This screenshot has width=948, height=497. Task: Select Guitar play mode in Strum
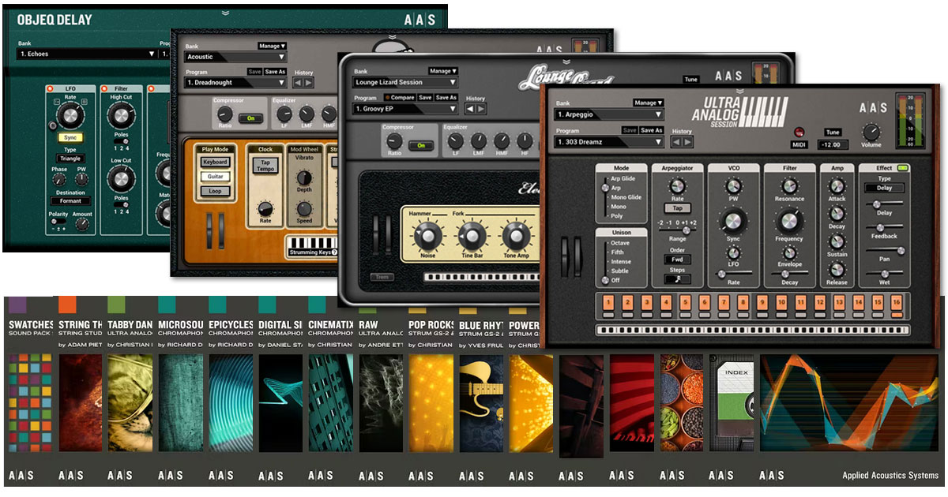point(216,177)
